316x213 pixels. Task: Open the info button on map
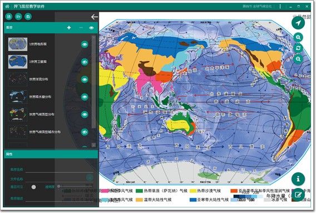tap(298, 179)
